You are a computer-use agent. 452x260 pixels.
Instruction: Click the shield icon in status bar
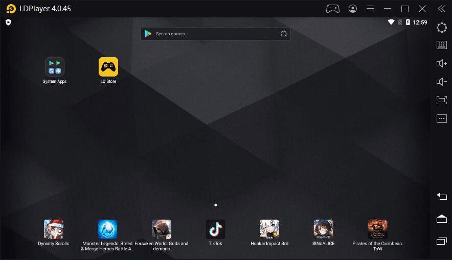click(8, 22)
